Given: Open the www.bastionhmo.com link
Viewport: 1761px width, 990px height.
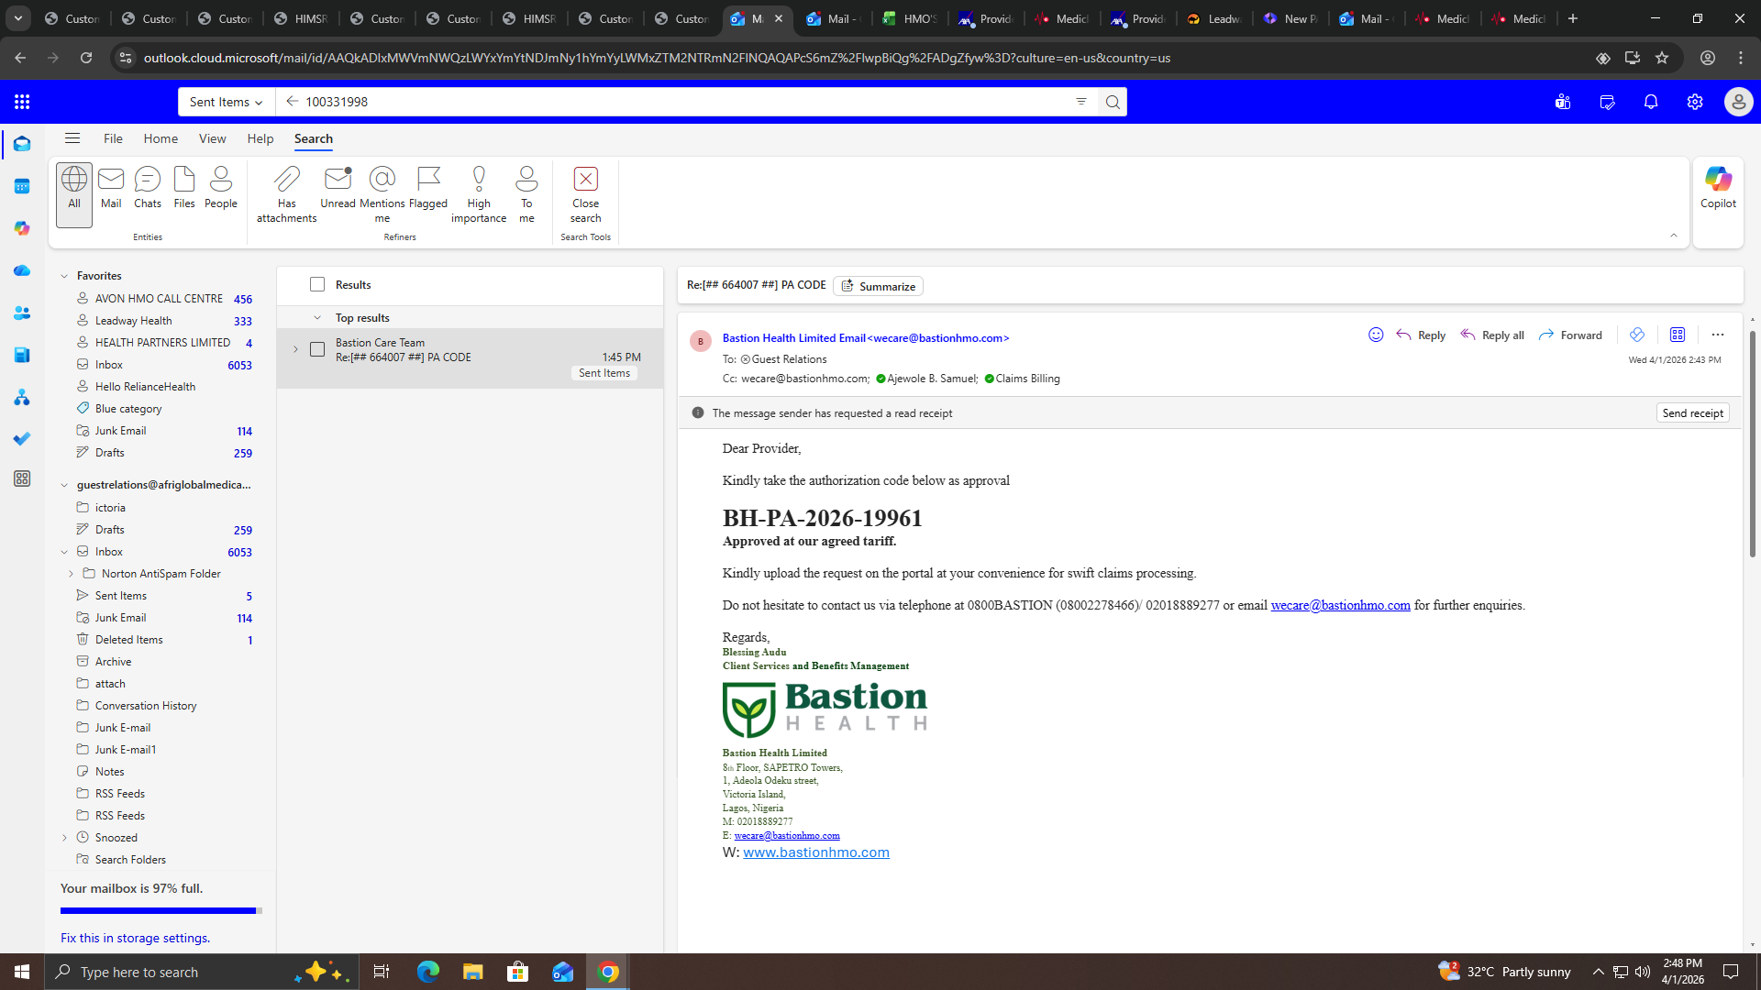Looking at the screenshot, I should pos(815,852).
